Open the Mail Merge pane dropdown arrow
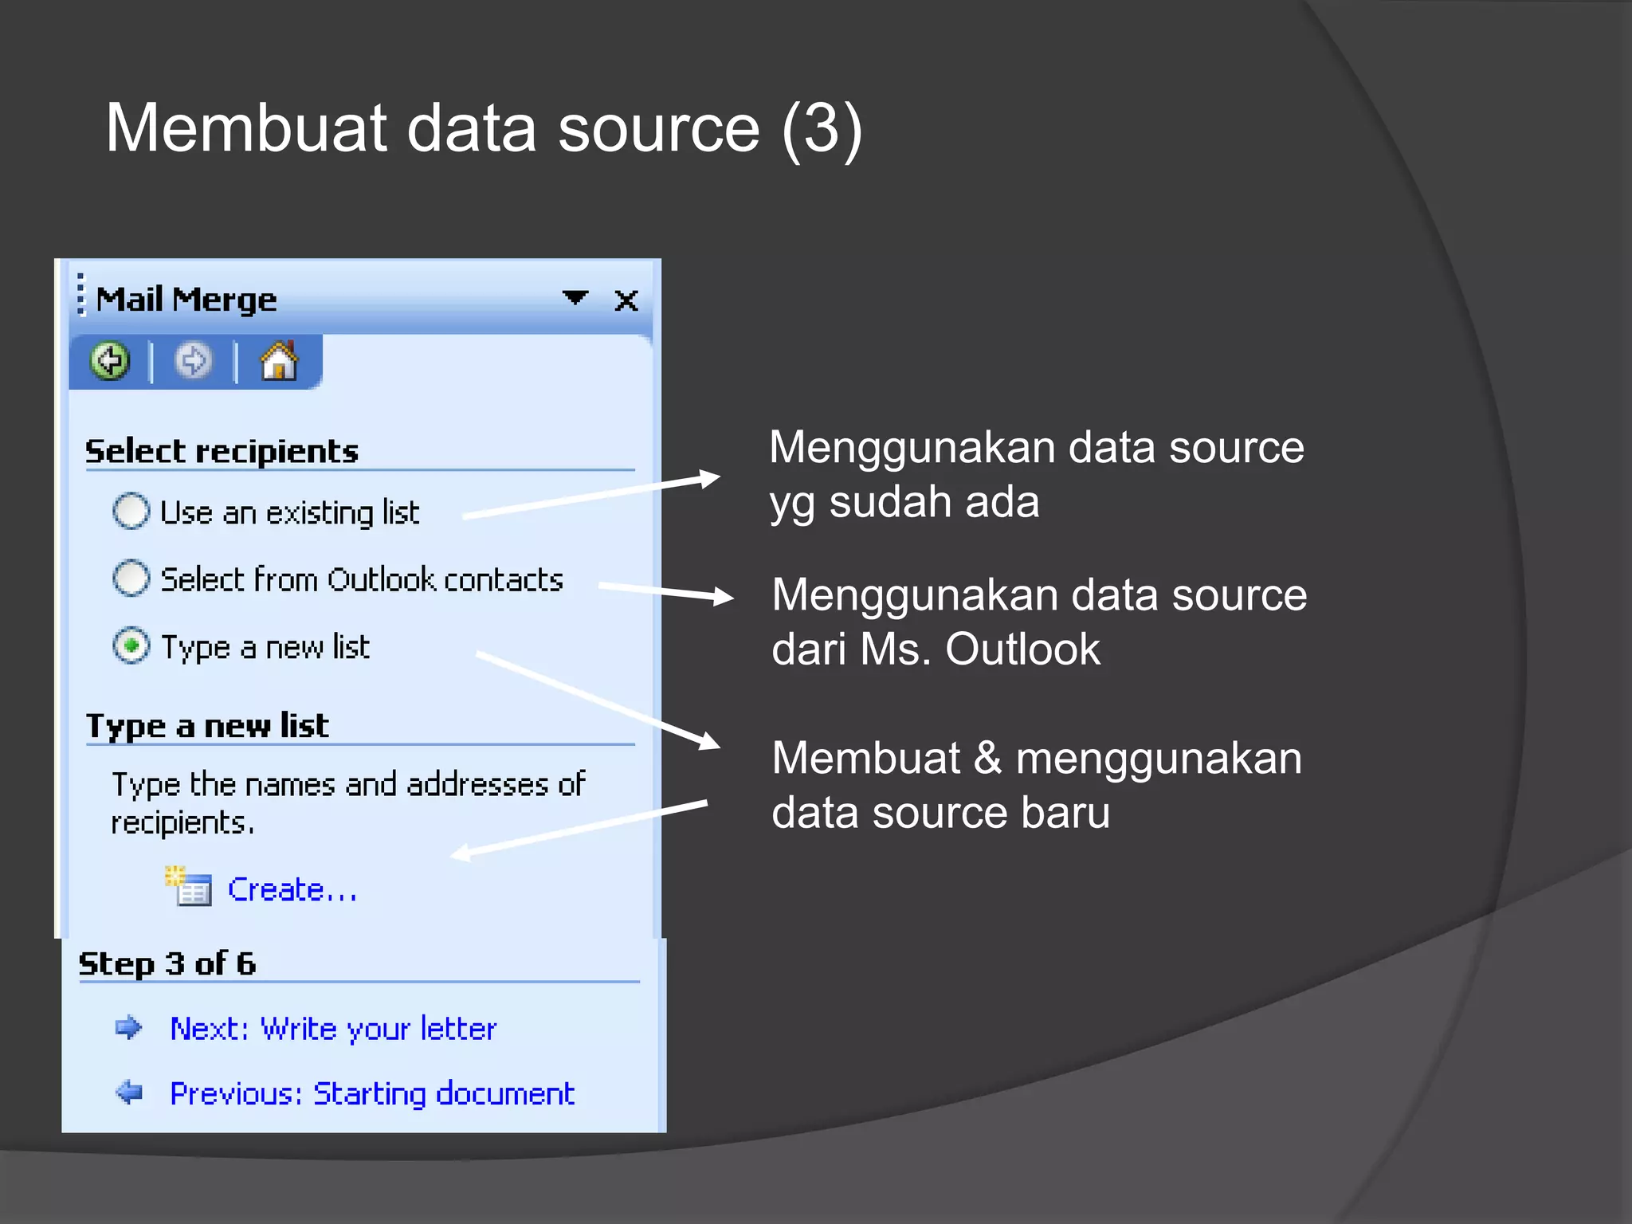 click(575, 298)
